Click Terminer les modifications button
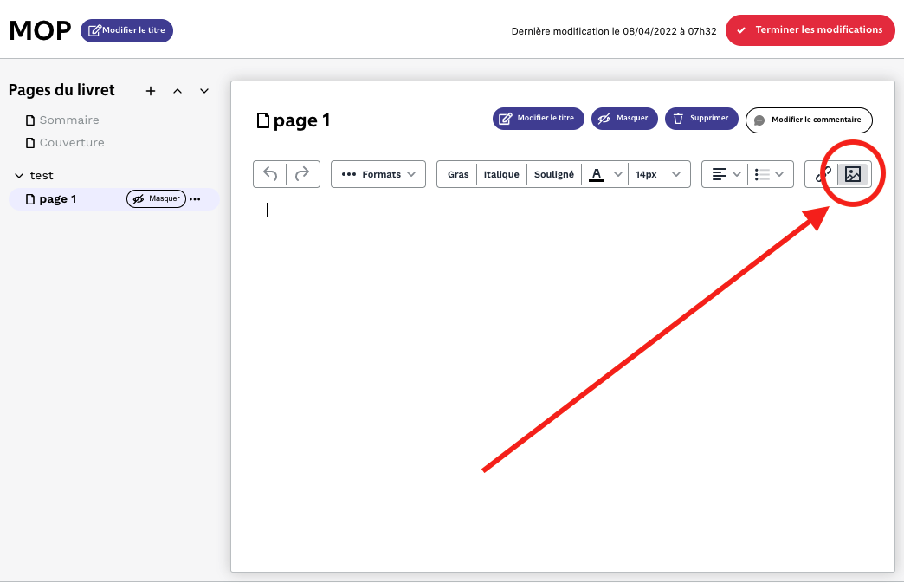The width and height of the screenshot is (904, 583). tap(810, 30)
